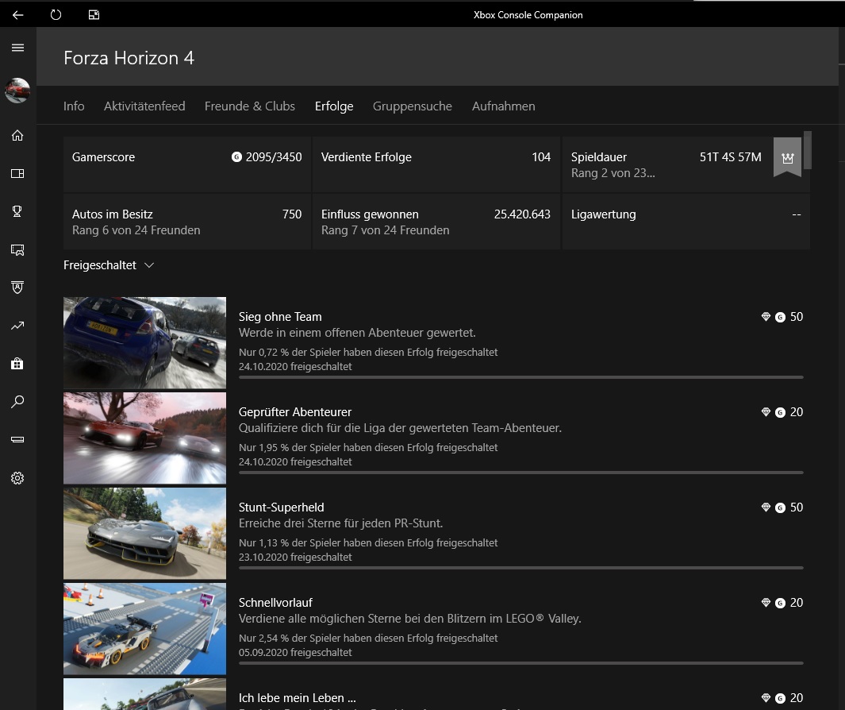Open the Spieldauer stat tile
This screenshot has height=710, width=845.
click(686, 164)
